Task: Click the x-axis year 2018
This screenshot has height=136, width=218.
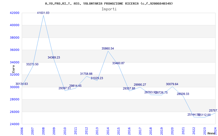Action: [151, 131]
